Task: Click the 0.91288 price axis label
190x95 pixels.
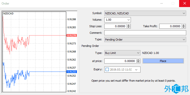Action: pos(72,19)
